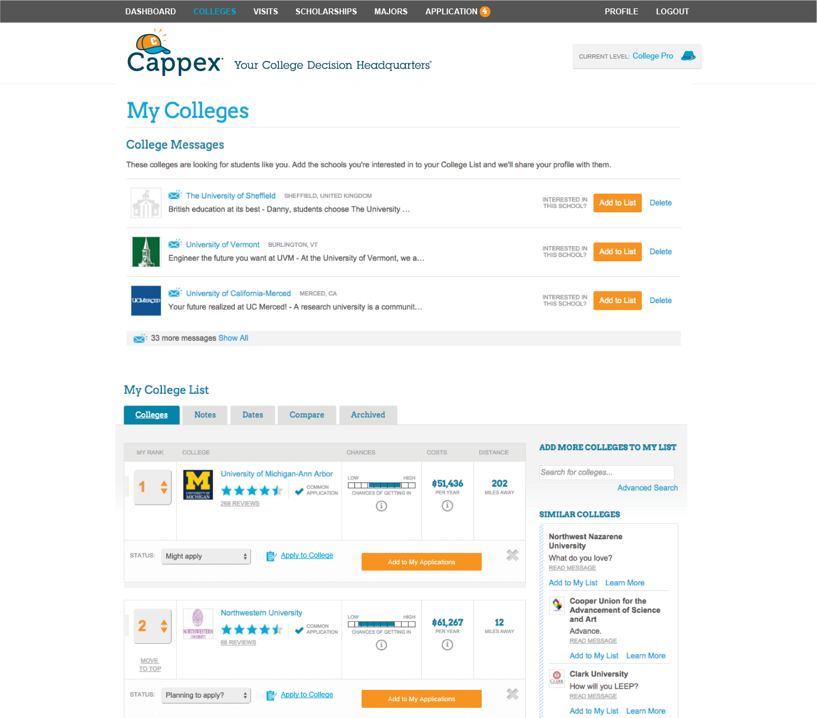817x718 pixels.
Task: Open Scholarships in top navigation
Action: [326, 11]
